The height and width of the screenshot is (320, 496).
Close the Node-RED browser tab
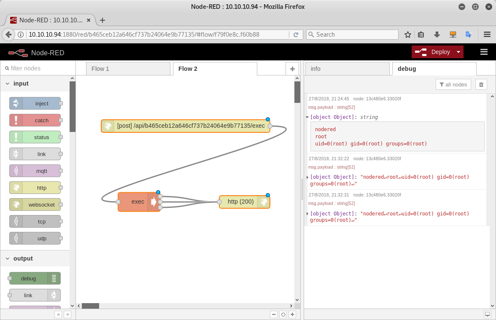point(89,20)
